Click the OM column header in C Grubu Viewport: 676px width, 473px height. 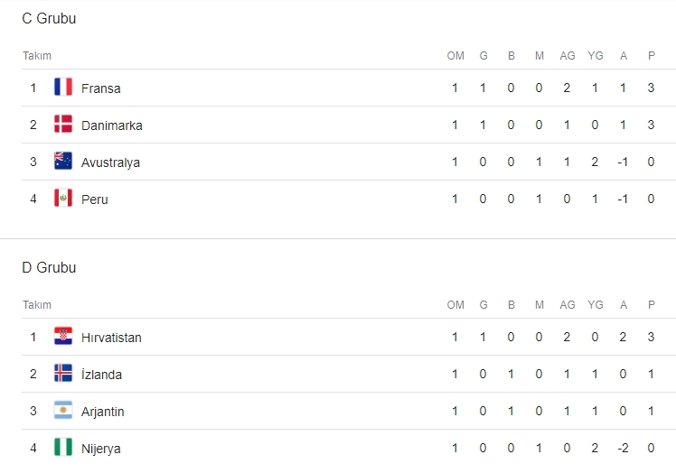[x=455, y=56]
